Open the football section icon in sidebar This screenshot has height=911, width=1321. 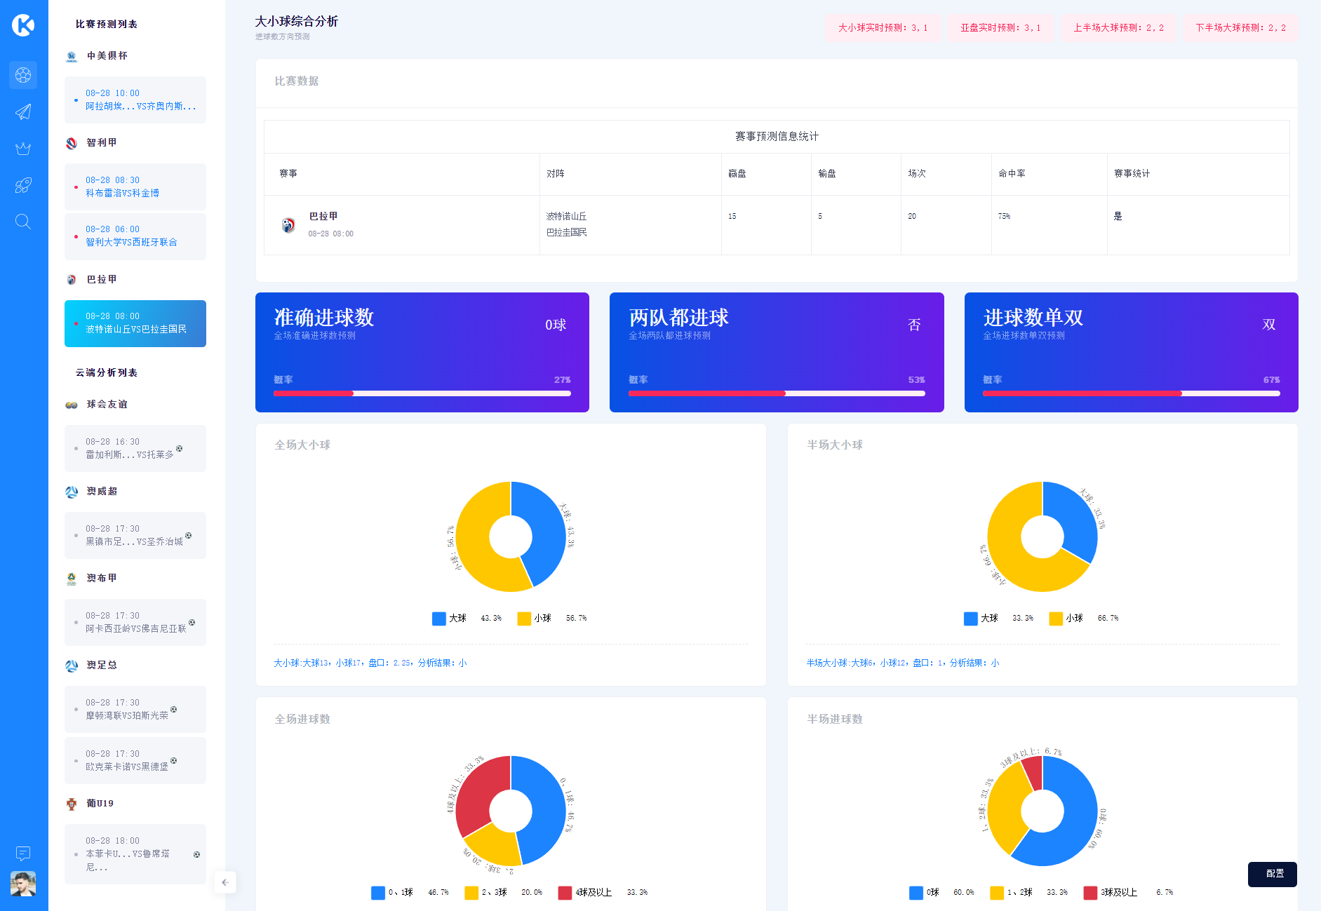[23, 74]
